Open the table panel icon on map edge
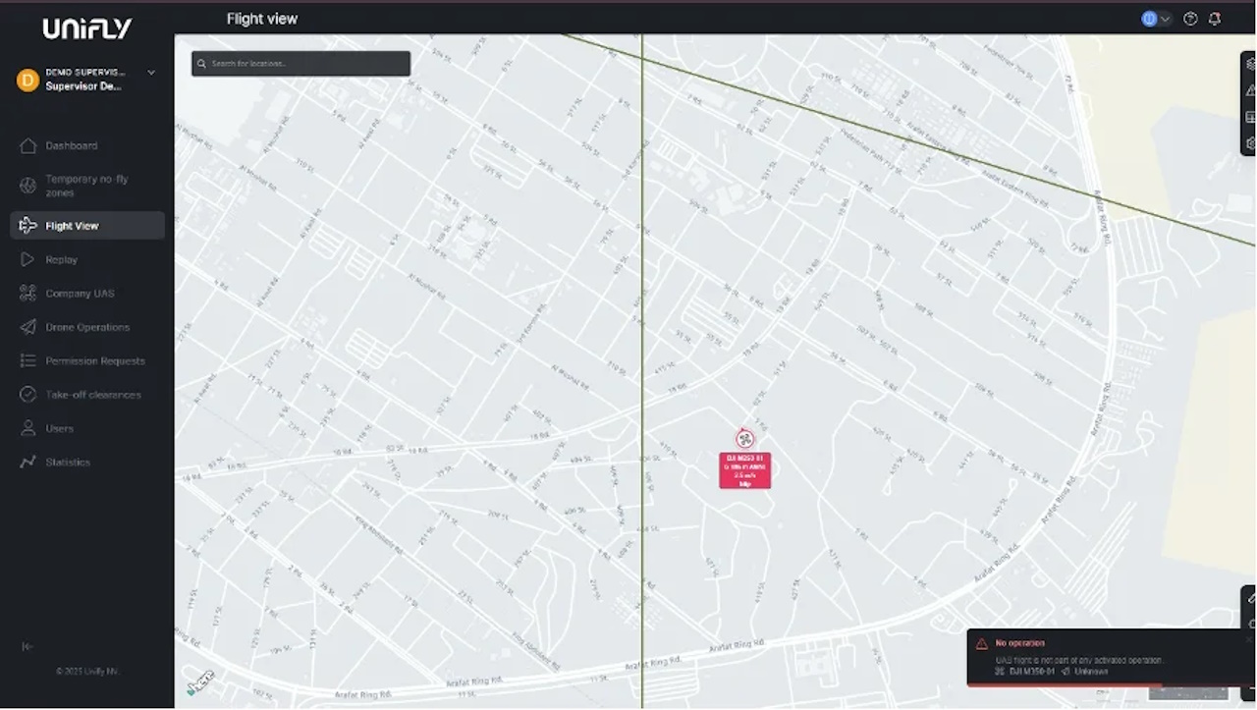 1250,117
